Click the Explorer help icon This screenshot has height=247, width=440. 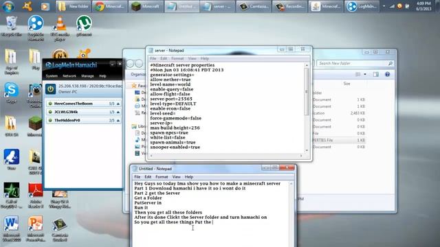[x=387, y=74]
